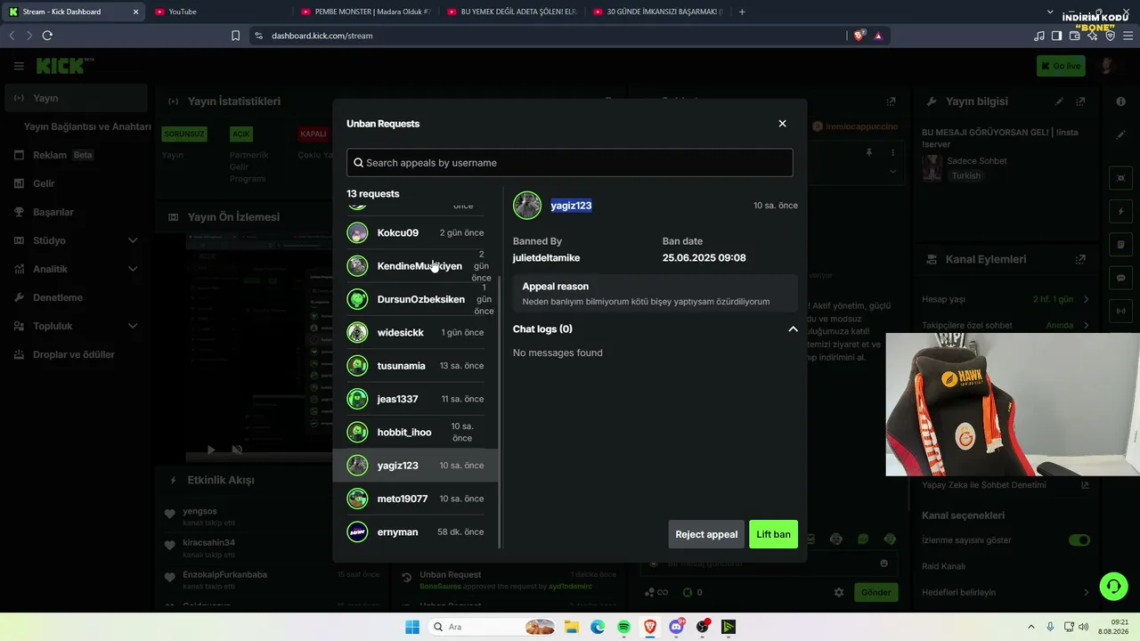This screenshot has height=641, width=1140.
Task: Open the support headset chat button
Action: pos(1113,586)
